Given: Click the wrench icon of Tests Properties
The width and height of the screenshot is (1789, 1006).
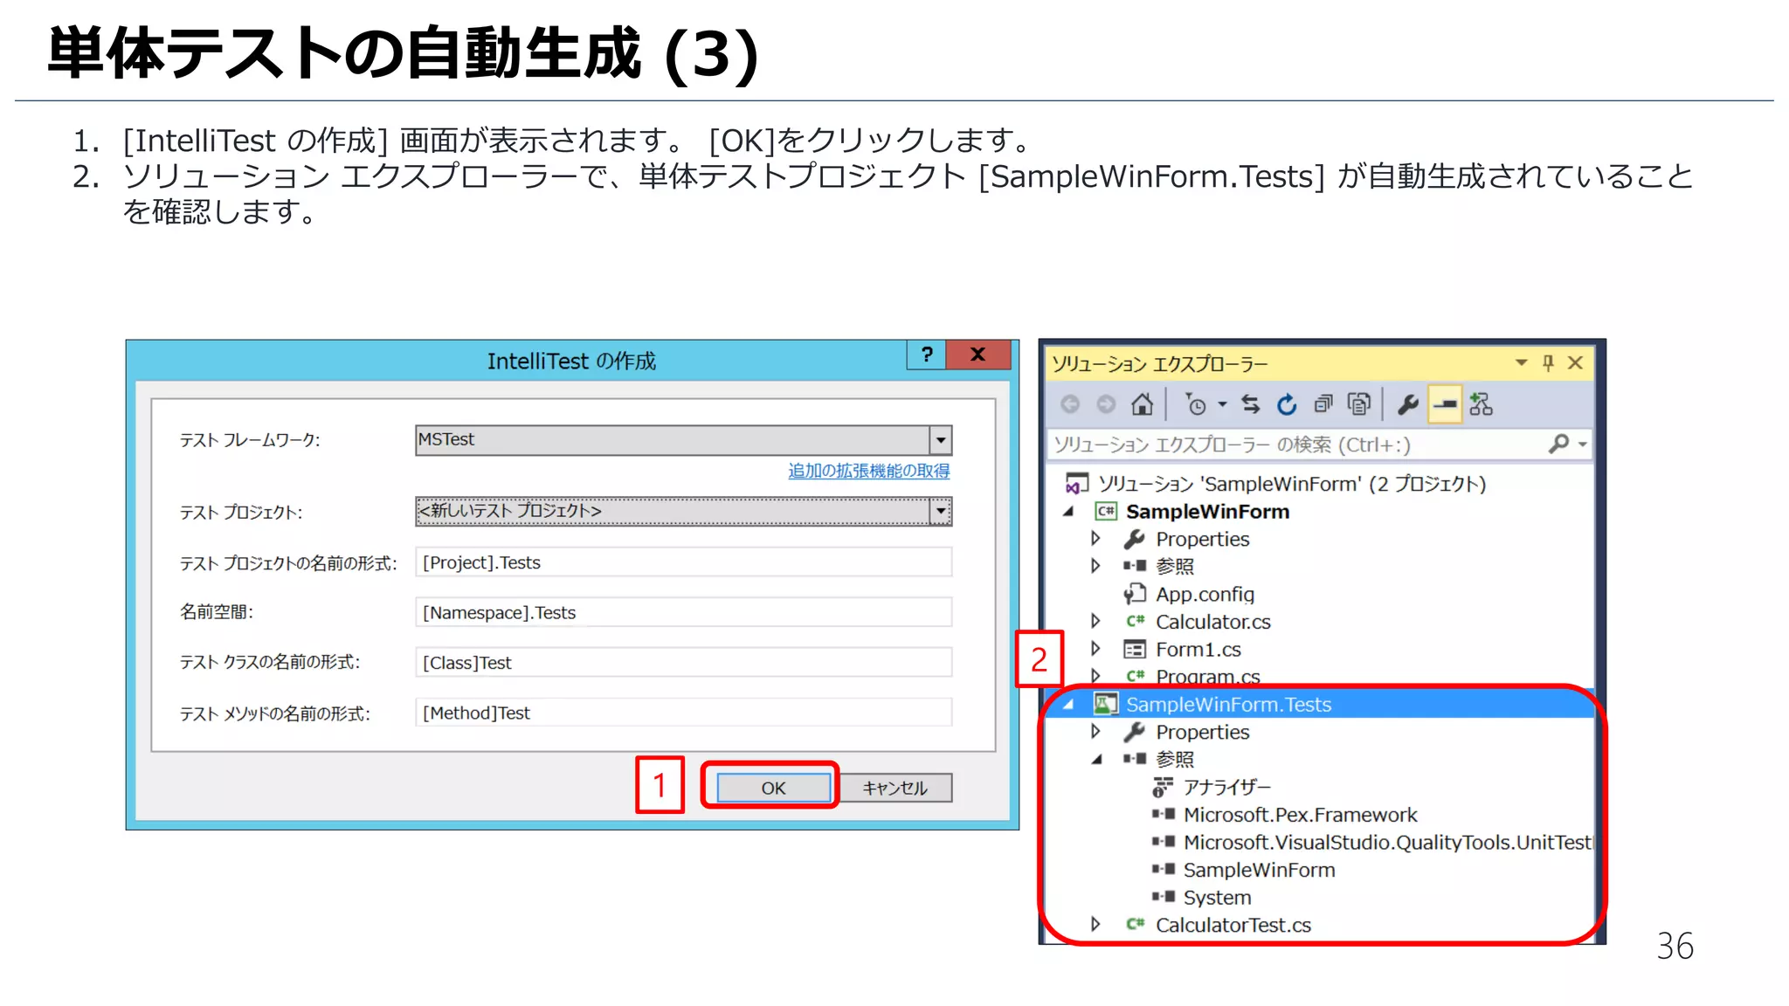Looking at the screenshot, I should 1135,732.
